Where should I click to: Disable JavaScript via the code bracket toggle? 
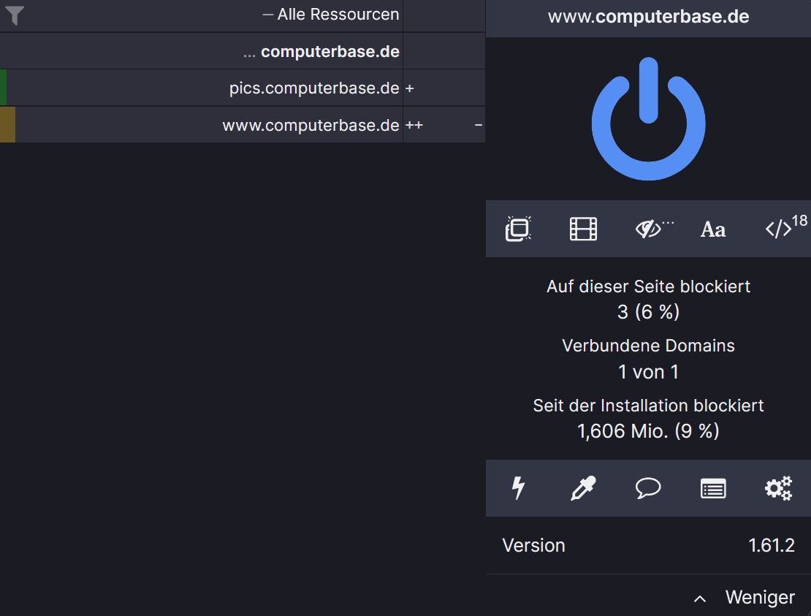(777, 229)
